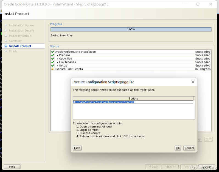Select the Prepare status row
Viewport: 219px width, 172px height.
pyautogui.click(x=131, y=55)
